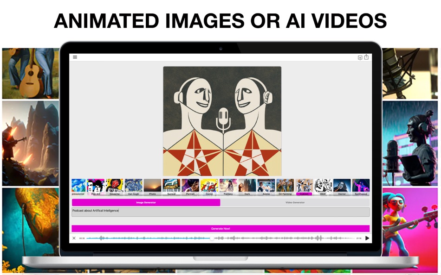Viewport: 441px width, 275px height.
Task: Select the Dark style
Action: pos(247,187)
